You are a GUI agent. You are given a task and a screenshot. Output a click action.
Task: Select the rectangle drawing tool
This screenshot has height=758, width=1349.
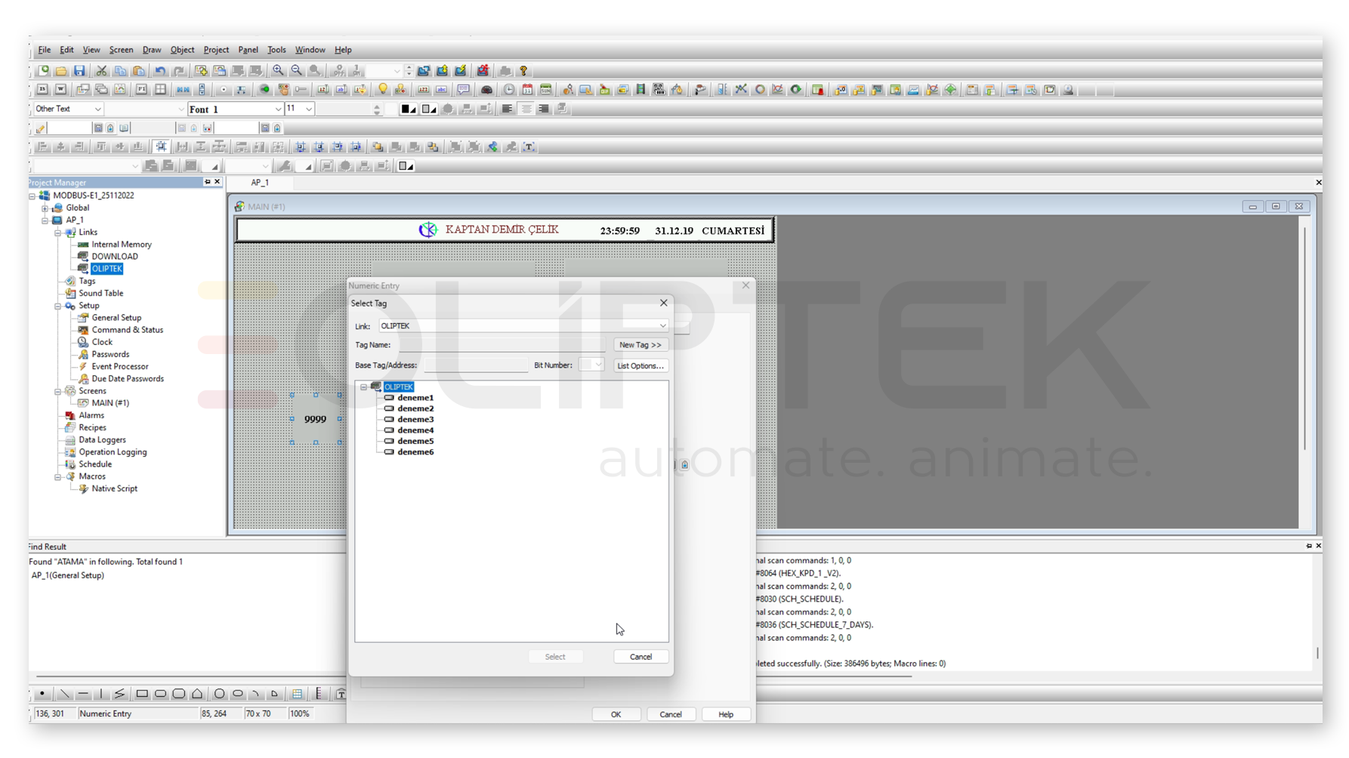click(142, 694)
